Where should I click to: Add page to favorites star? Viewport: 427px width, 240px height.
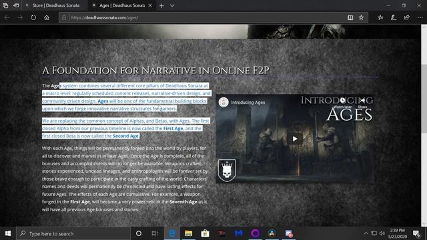pyautogui.click(x=361, y=18)
